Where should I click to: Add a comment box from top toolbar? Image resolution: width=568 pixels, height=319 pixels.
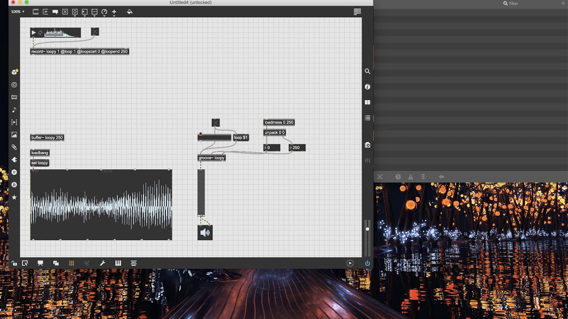tap(55, 12)
